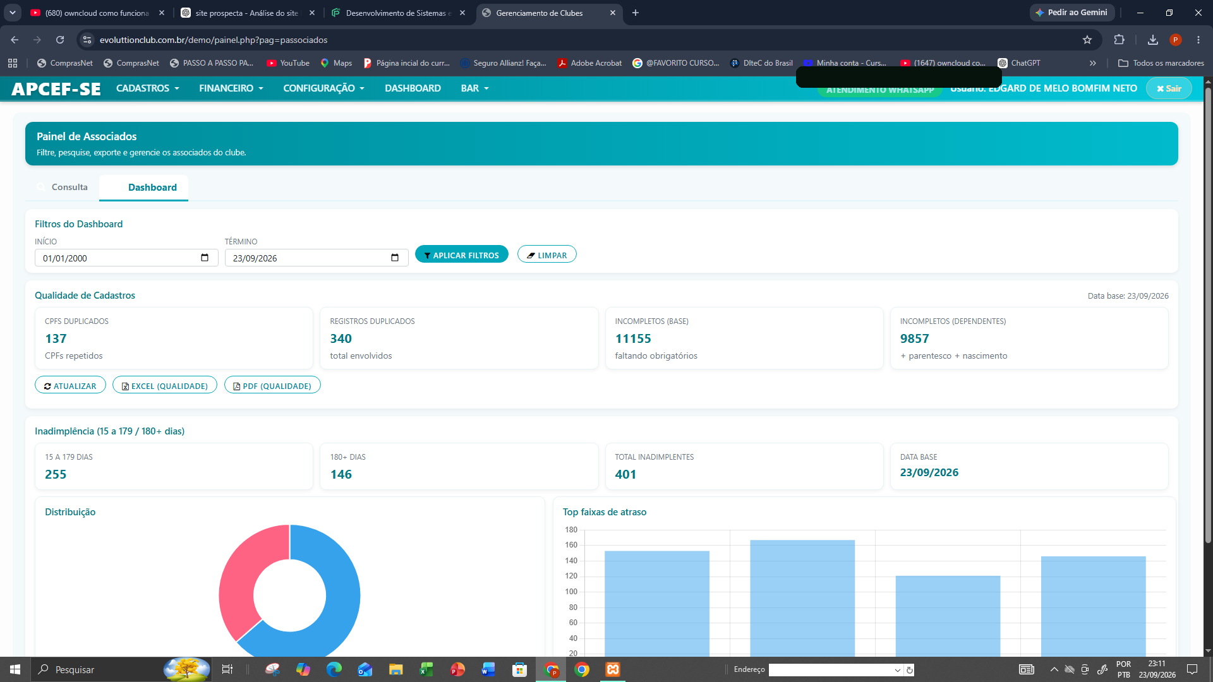Open File Explorer from the taskbar
Image resolution: width=1213 pixels, height=682 pixels.
[395, 669]
